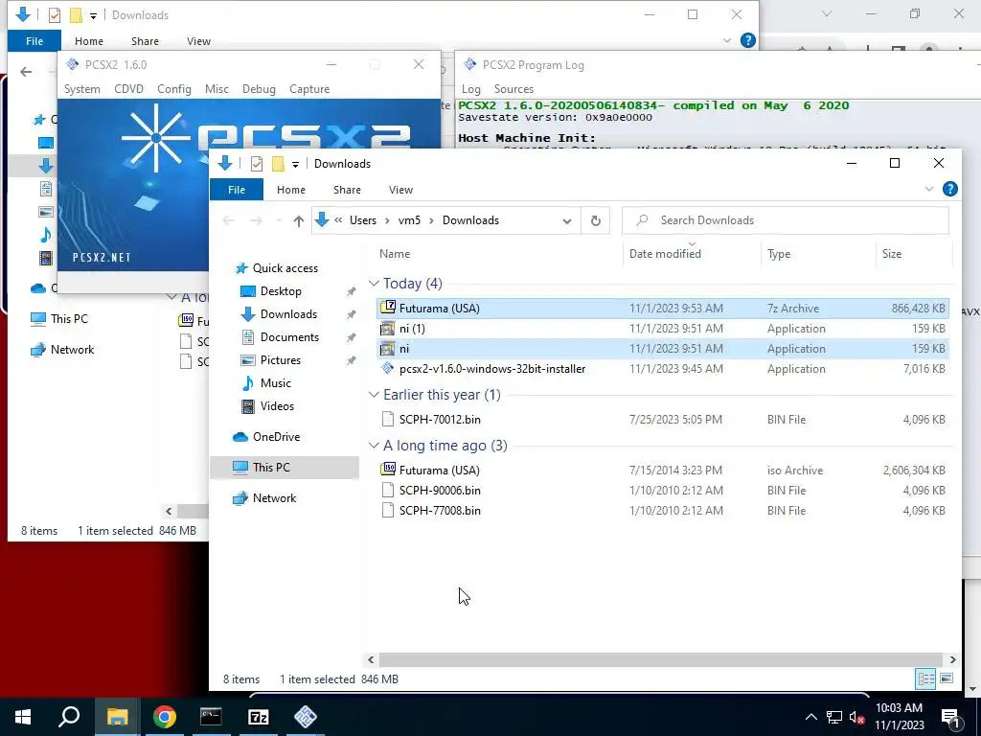Open the PCSX2 System menu

(82, 89)
